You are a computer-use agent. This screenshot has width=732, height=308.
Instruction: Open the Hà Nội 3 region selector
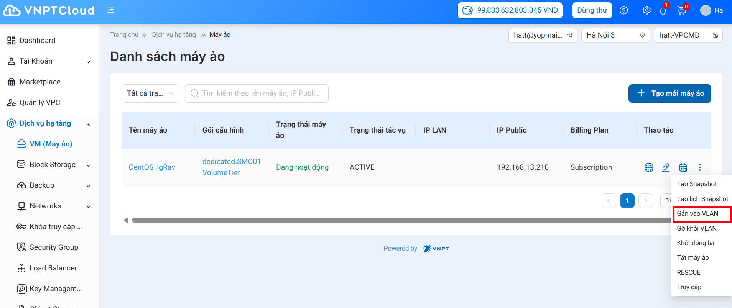(615, 35)
